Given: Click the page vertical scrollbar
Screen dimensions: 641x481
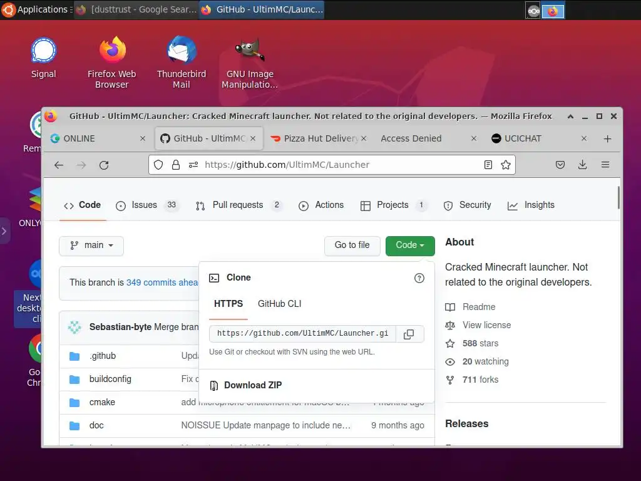Looking at the screenshot, I should tap(618, 197).
